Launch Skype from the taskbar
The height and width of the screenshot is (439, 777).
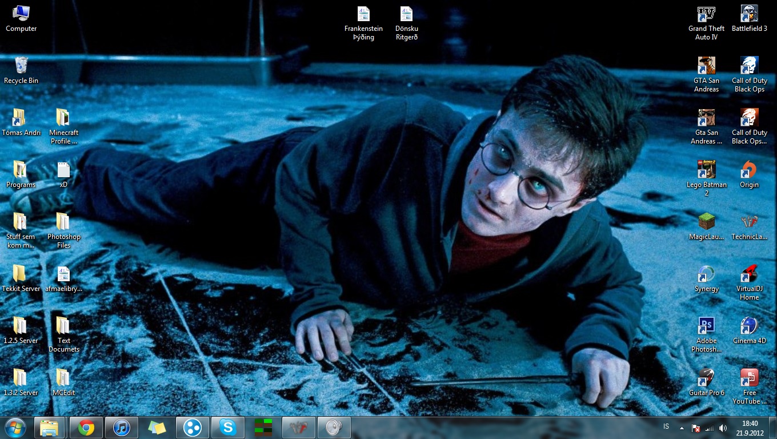click(228, 428)
